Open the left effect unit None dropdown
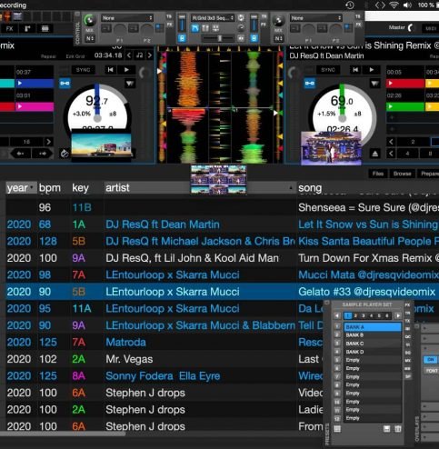Screen dimensions: 439x449 click(127, 18)
